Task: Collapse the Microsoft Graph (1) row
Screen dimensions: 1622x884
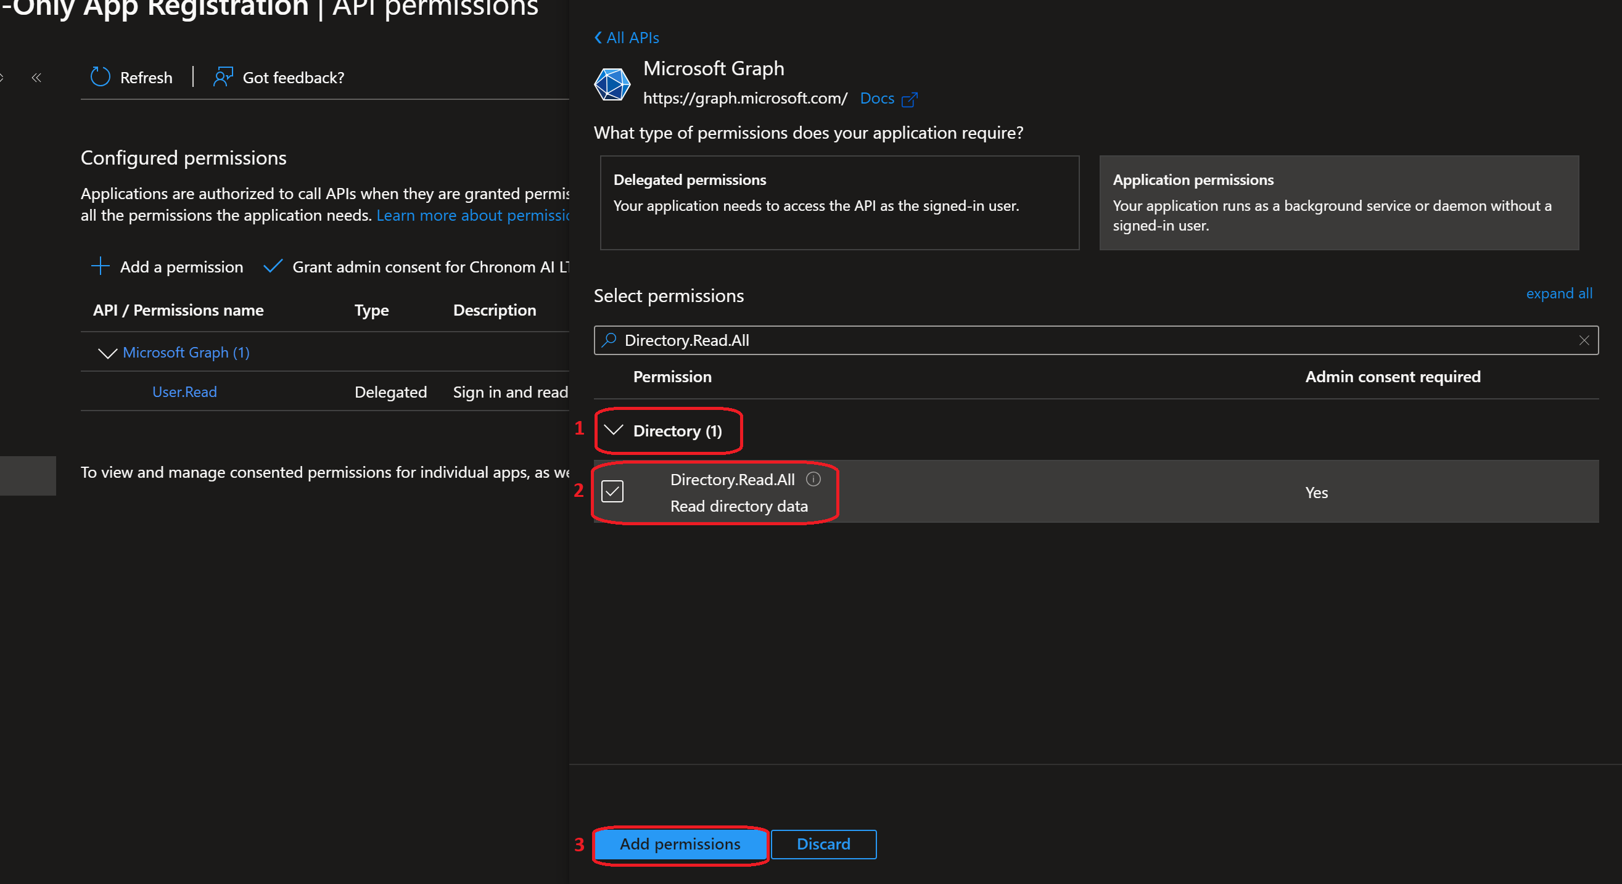Action: [107, 353]
